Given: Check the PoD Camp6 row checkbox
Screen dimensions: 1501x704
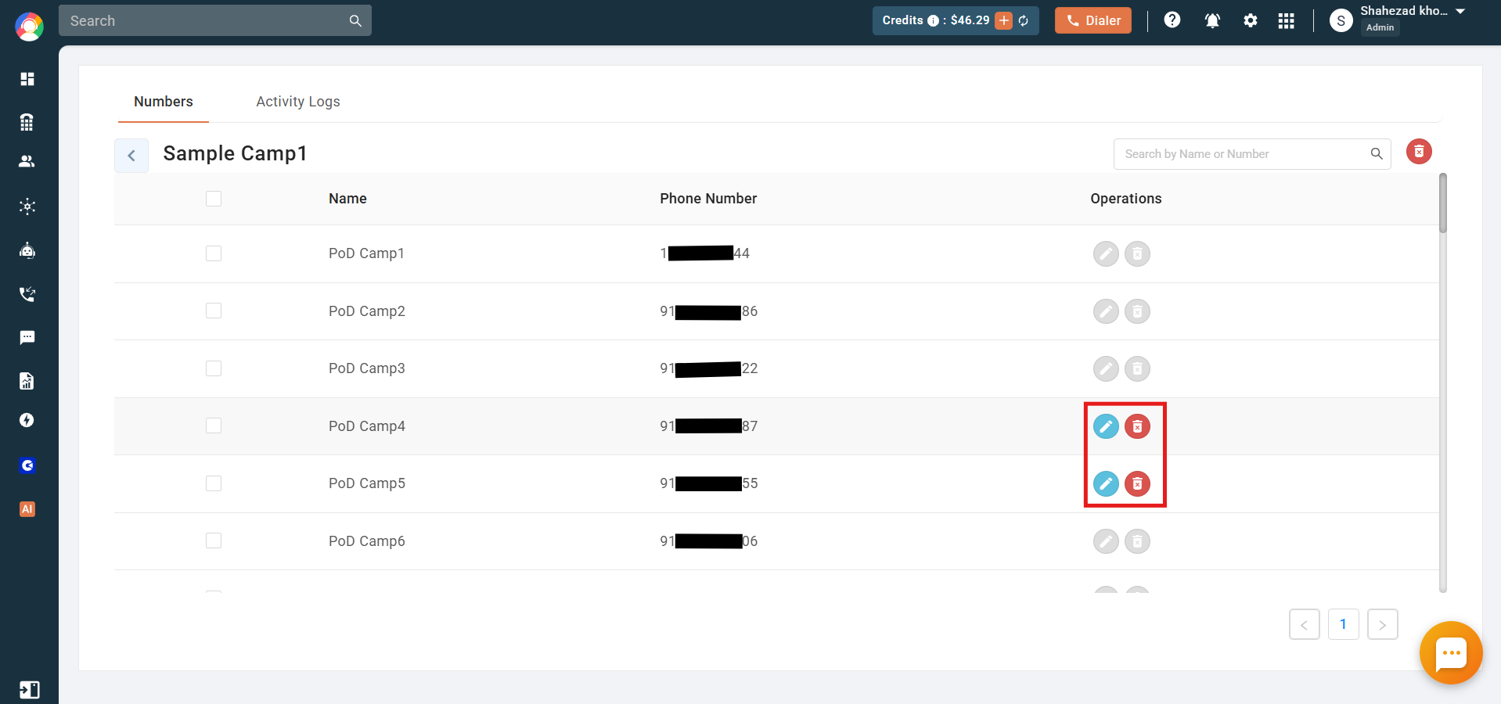Looking at the screenshot, I should click(x=214, y=541).
